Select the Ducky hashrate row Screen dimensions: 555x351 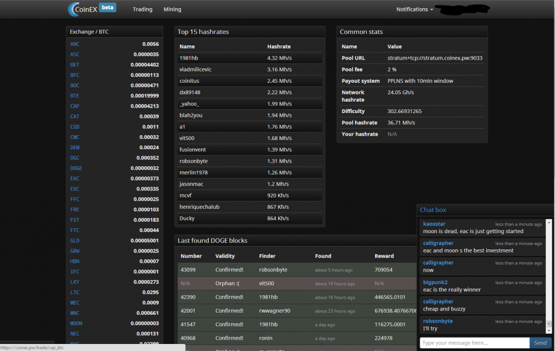point(250,218)
